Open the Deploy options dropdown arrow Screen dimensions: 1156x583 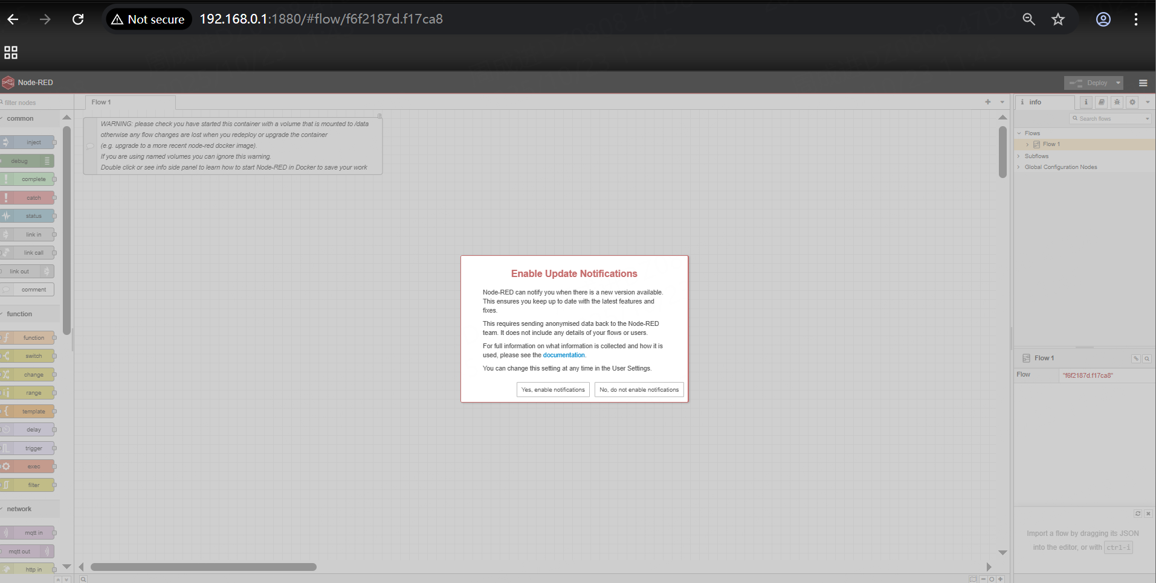[x=1118, y=83]
